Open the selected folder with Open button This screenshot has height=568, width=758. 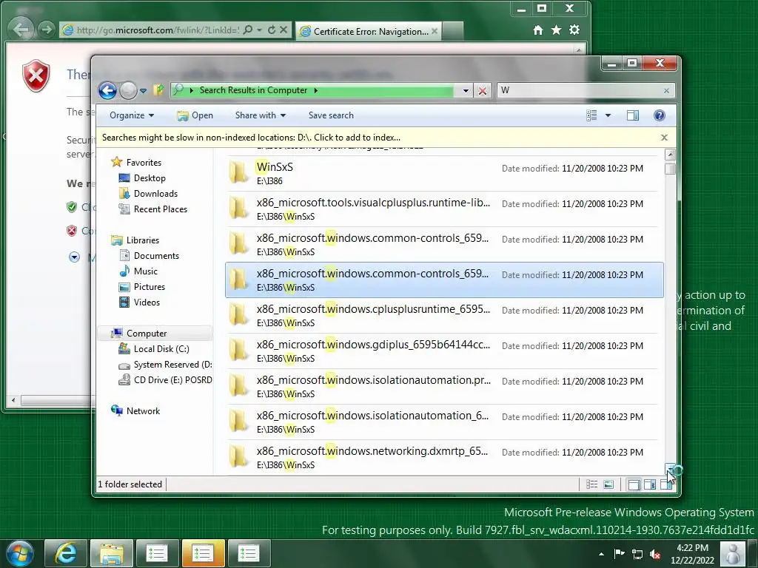[x=195, y=115]
